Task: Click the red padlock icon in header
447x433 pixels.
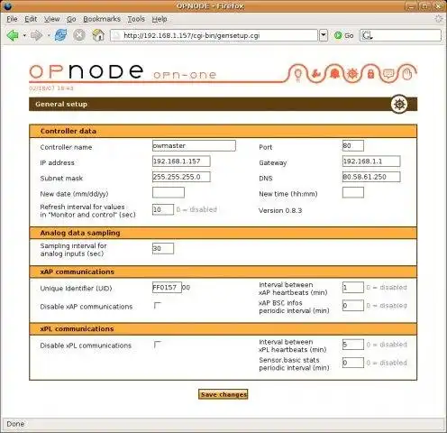Action: [x=371, y=74]
